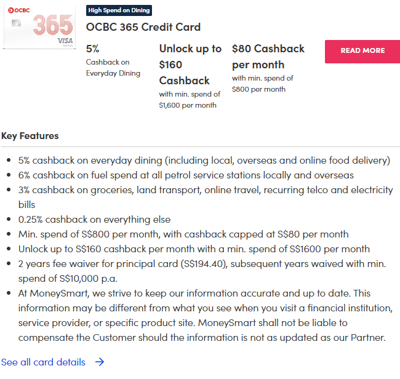Viewport: 400px width, 379px height.
Task: Click the OCBC logo on the card image
Action: (x=18, y=10)
